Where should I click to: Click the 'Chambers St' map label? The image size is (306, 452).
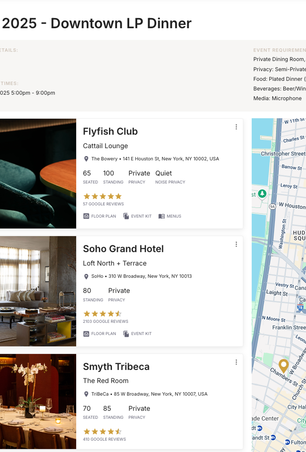coord(284,377)
